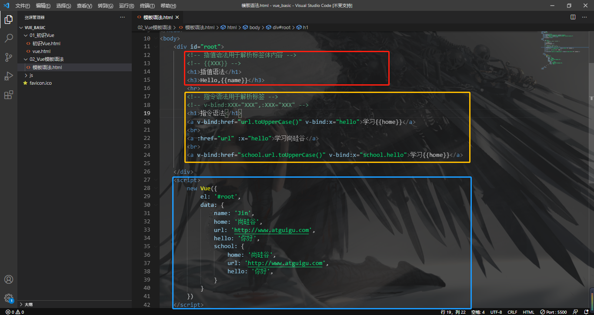Open notifications bell in status bar
Screen dimensions: 594x315
click(x=586, y=312)
